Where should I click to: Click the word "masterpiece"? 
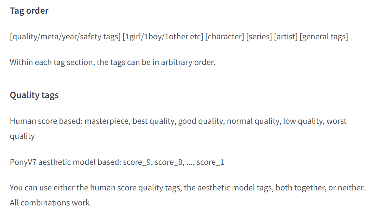106,121
